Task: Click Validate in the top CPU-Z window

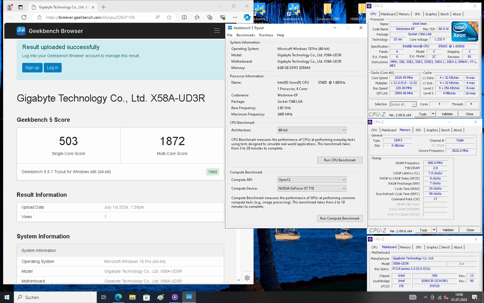Action: pos(447,114)
